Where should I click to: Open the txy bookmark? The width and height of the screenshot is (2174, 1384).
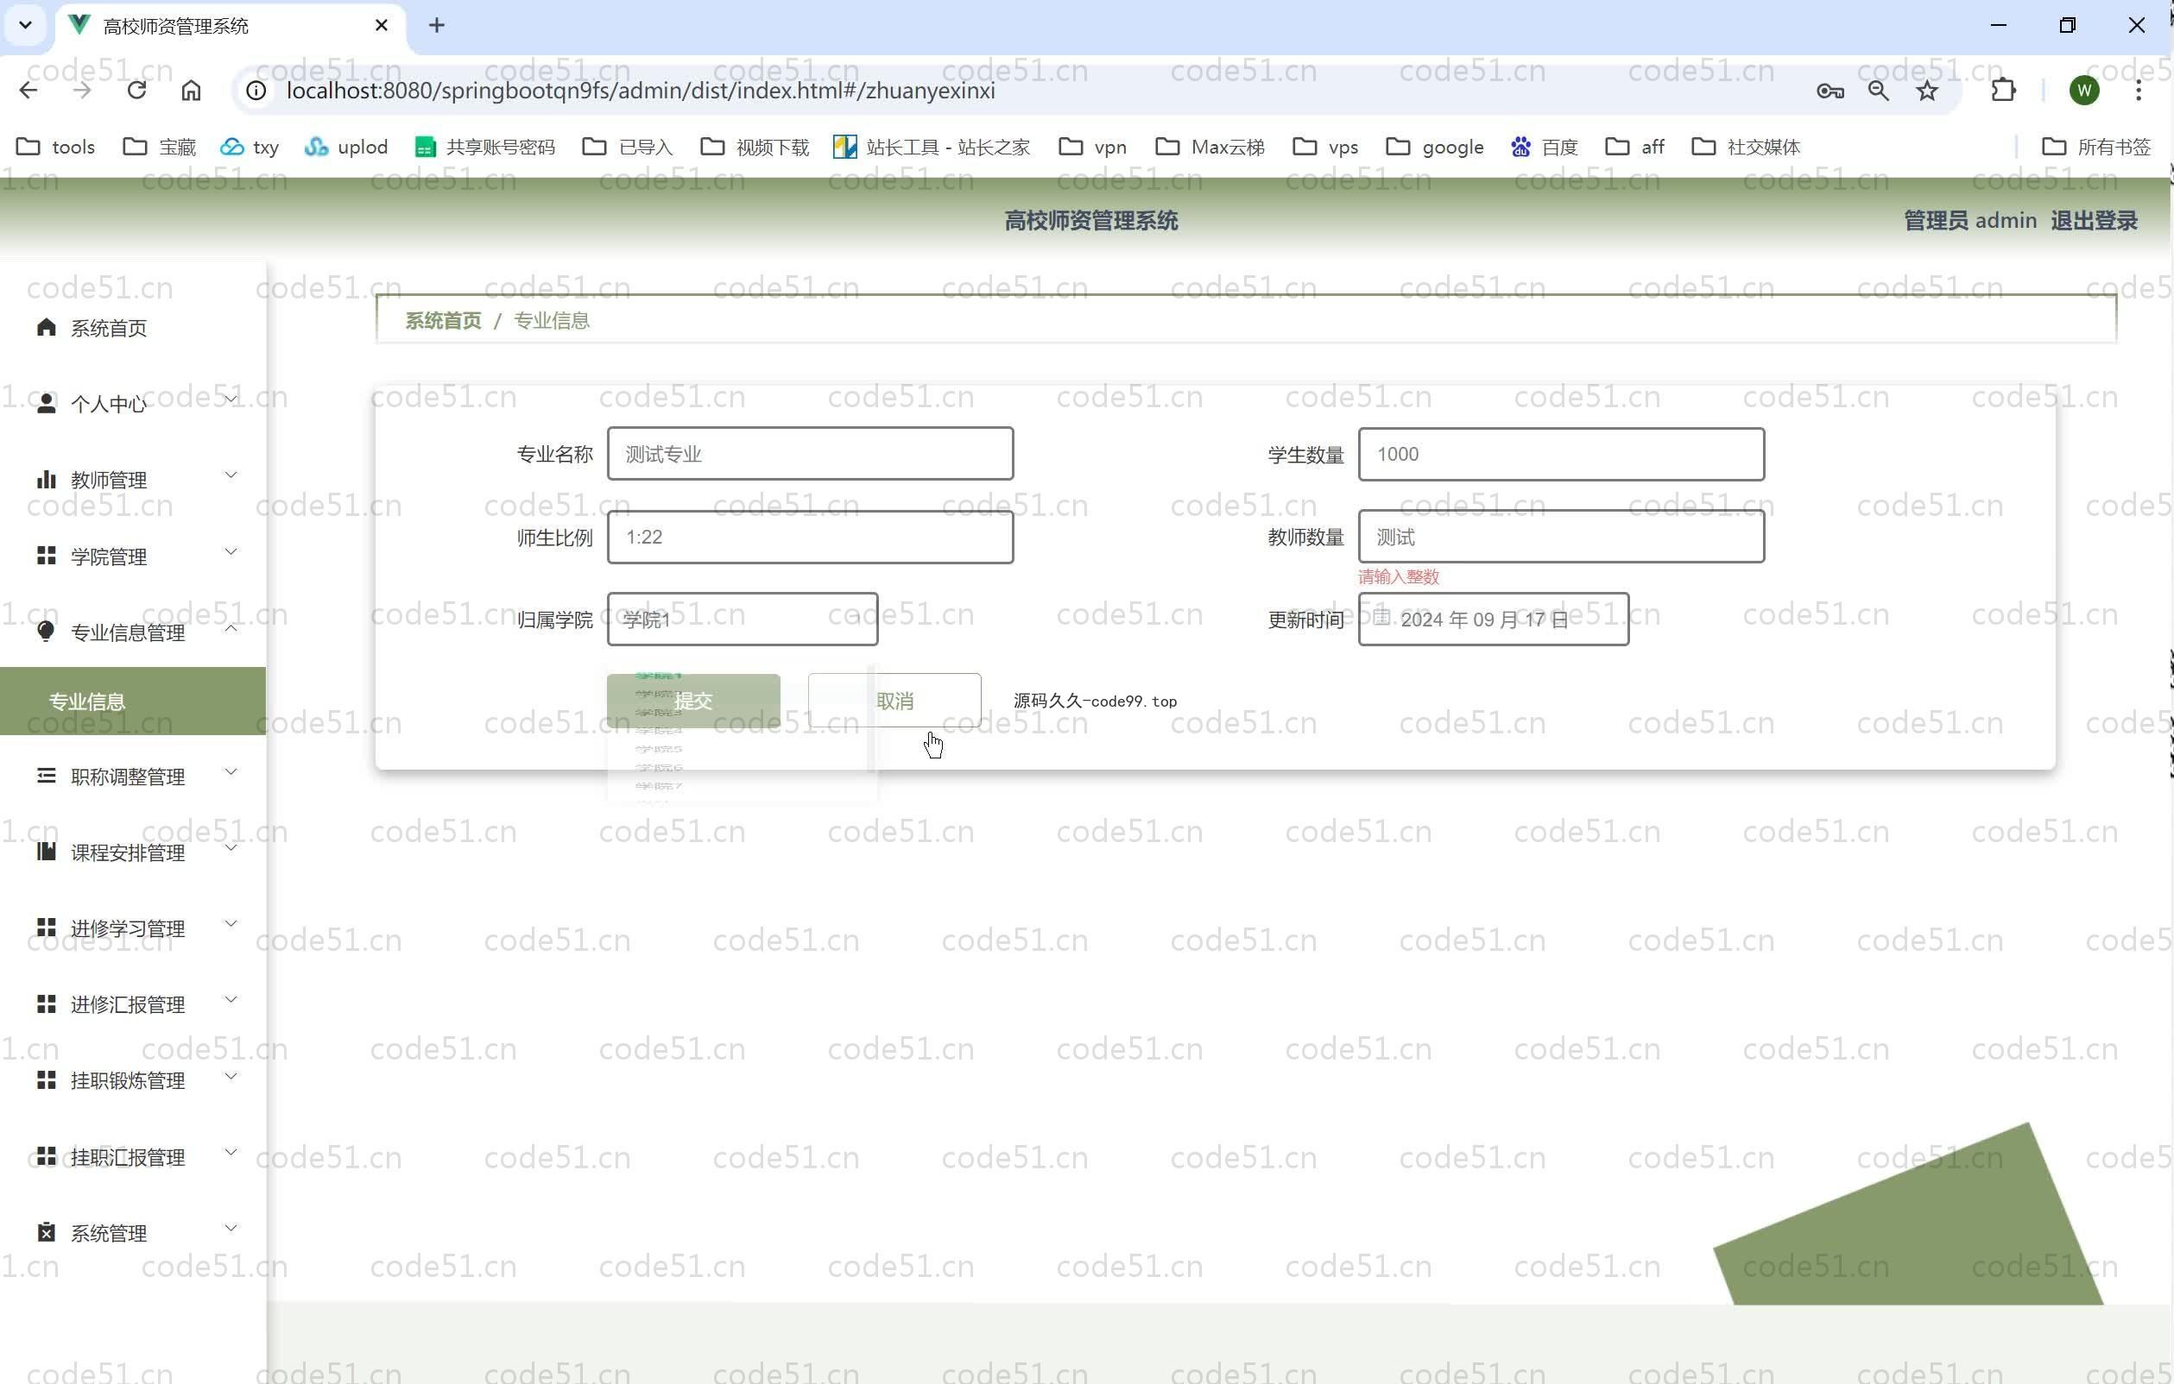point(250,146)
